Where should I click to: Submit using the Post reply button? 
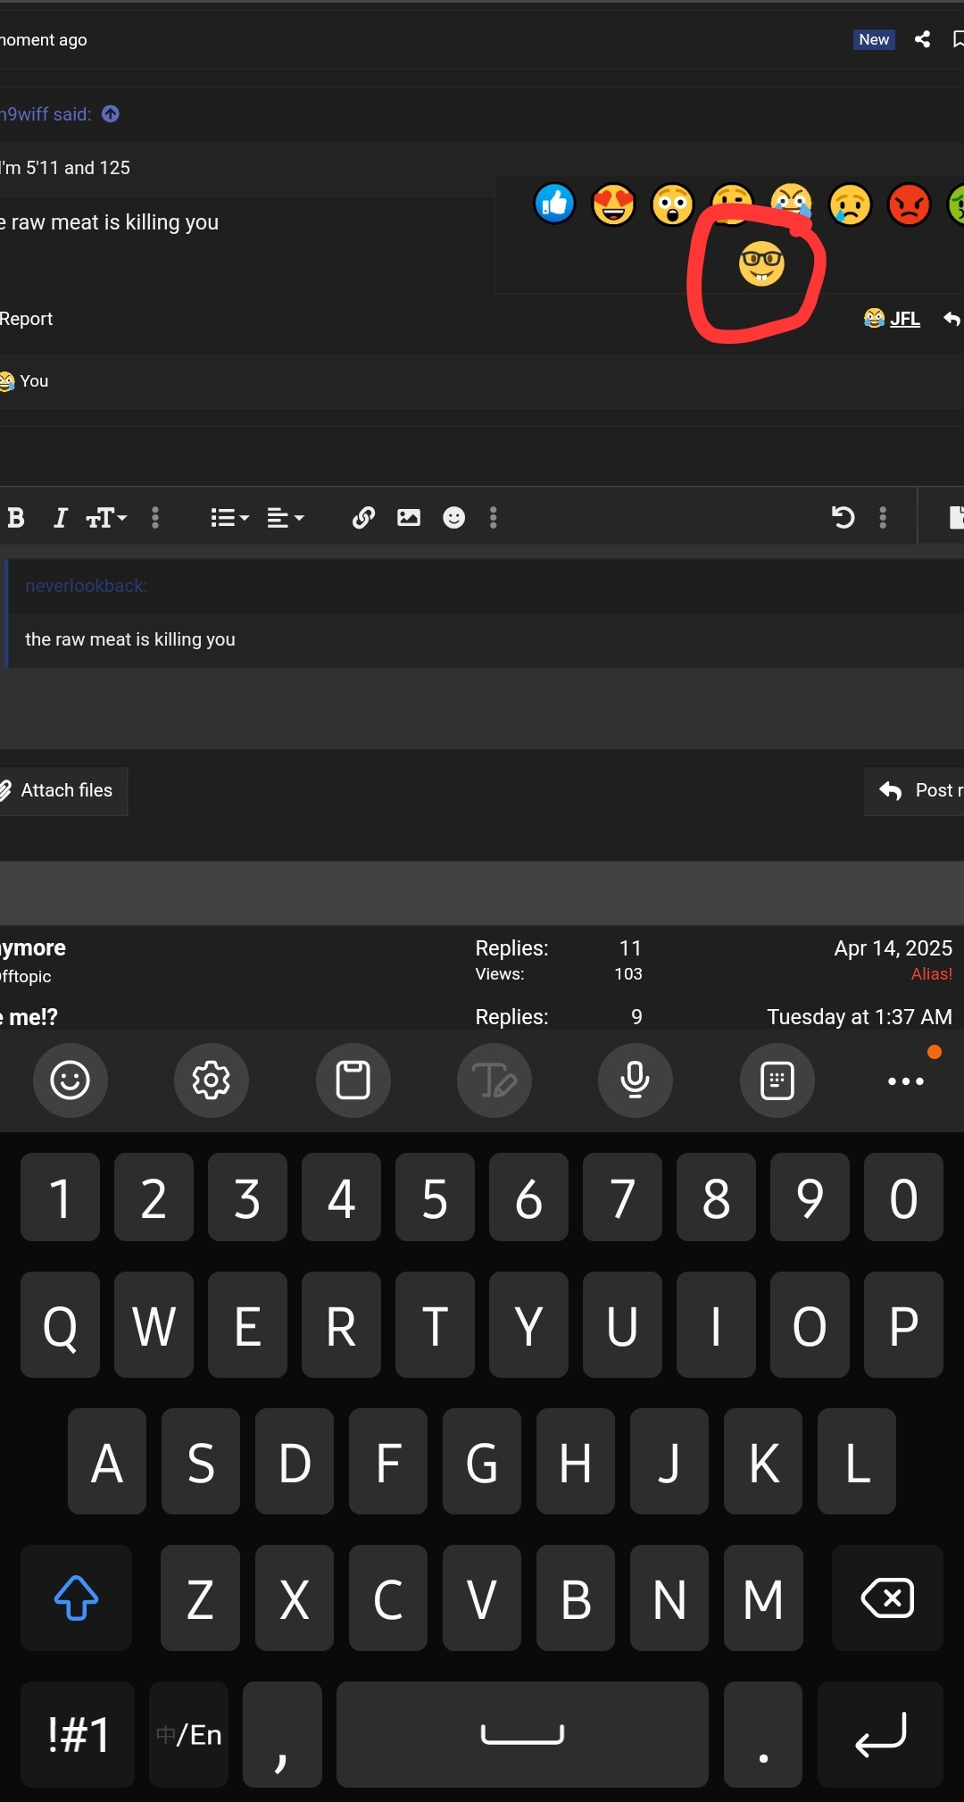[x=915, y=791]
